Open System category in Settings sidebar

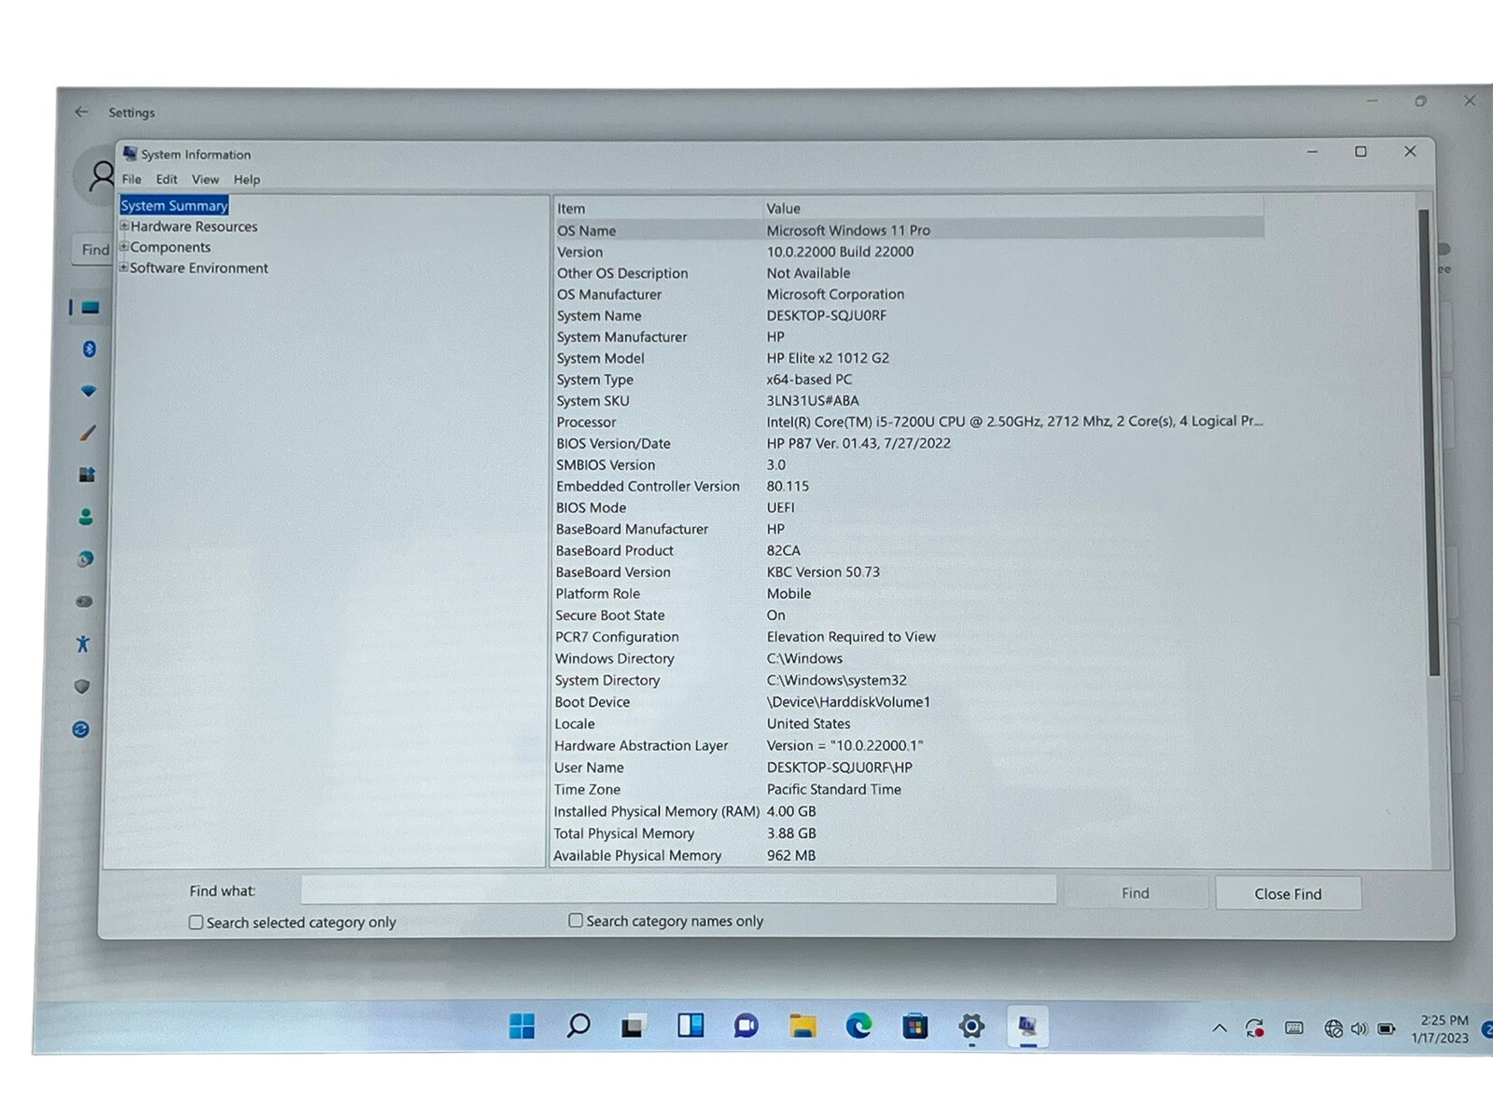(x=90, y=308)
